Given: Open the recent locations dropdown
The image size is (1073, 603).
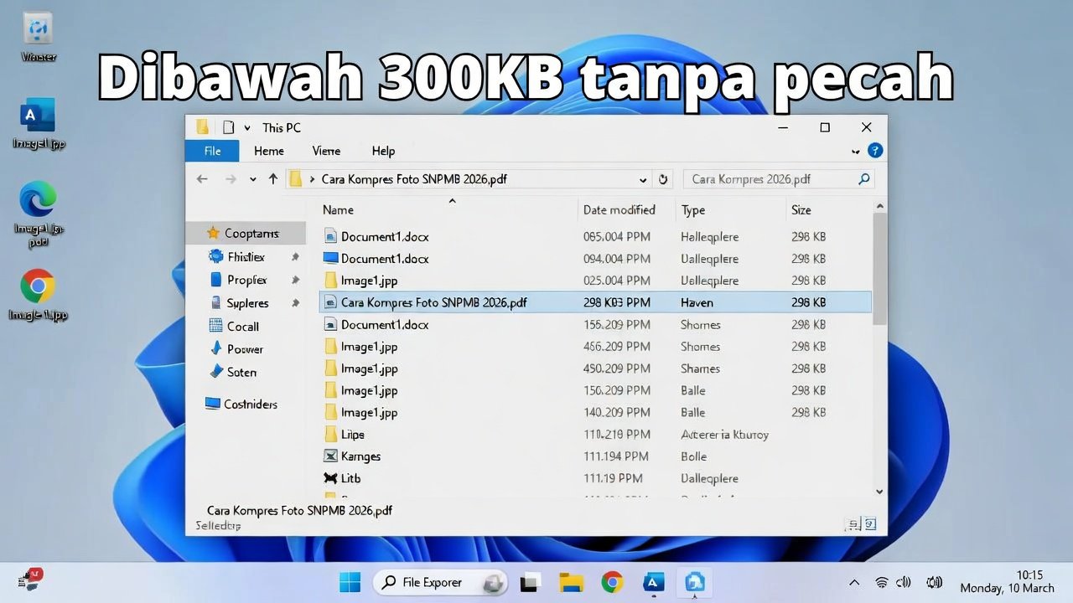Looking at the screenshot, I should (253, 179).
